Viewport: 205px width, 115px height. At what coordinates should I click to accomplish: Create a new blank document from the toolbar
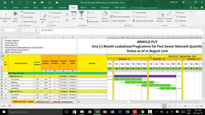click(x=27, y=3)
